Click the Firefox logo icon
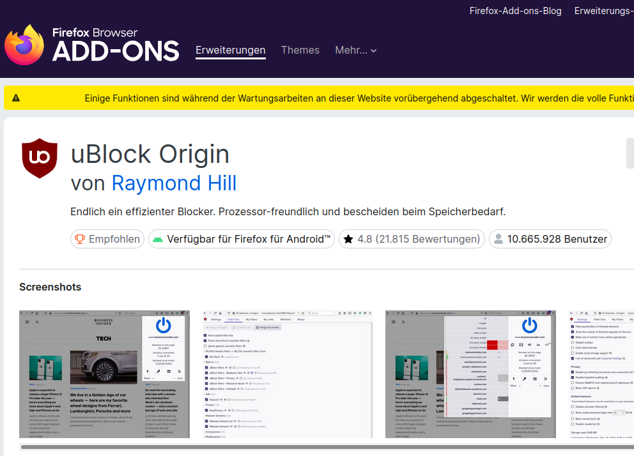Image resolution: width=634 pixels, height=456 pixels. pyautogui.click(x=24, y=45)
